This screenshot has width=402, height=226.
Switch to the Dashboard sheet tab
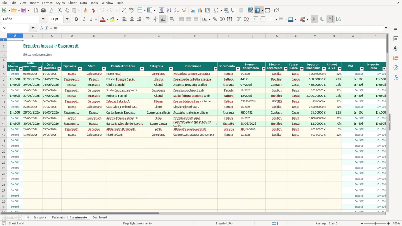100,218
